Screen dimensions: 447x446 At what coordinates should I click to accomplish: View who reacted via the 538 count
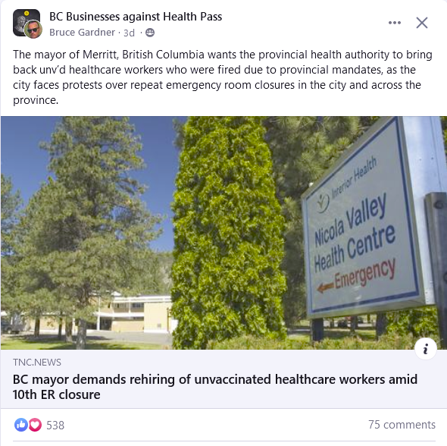pyautogui.click(x=55, y=426)
